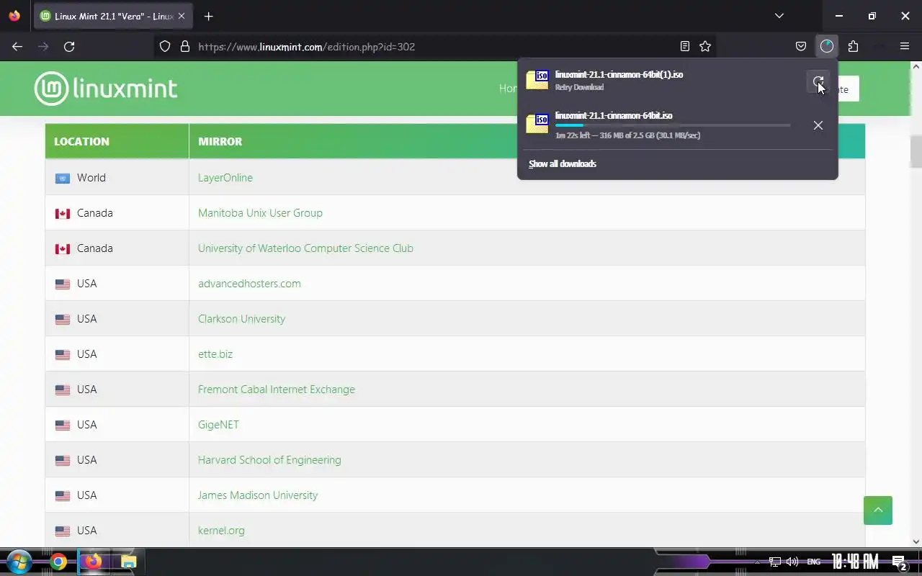922x576 pixels.
Task: Open kernel.org mirror link
Action: click(221, 531)
